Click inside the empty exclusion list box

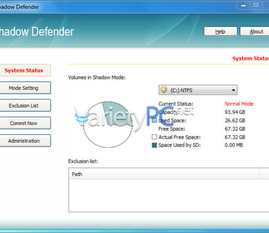(169, 195)
